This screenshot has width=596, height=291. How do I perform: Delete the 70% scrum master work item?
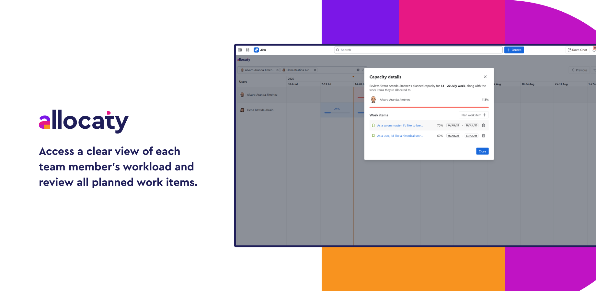coord(484,125)
